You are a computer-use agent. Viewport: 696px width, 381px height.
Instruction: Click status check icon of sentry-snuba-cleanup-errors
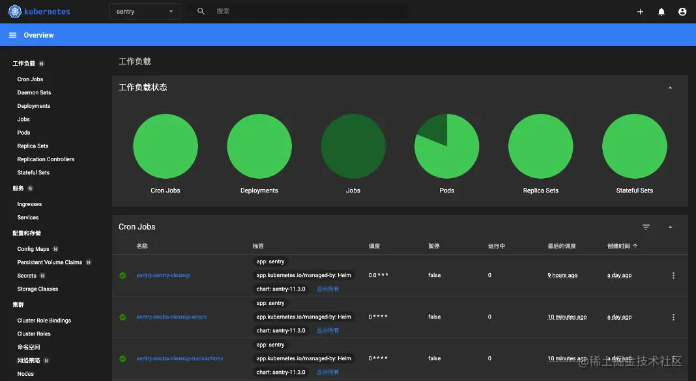tap(123, 317)
